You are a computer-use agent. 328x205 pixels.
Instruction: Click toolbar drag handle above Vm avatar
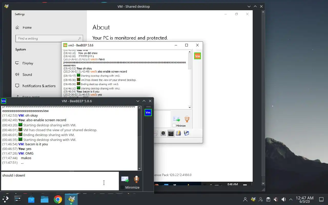[148, 107]
